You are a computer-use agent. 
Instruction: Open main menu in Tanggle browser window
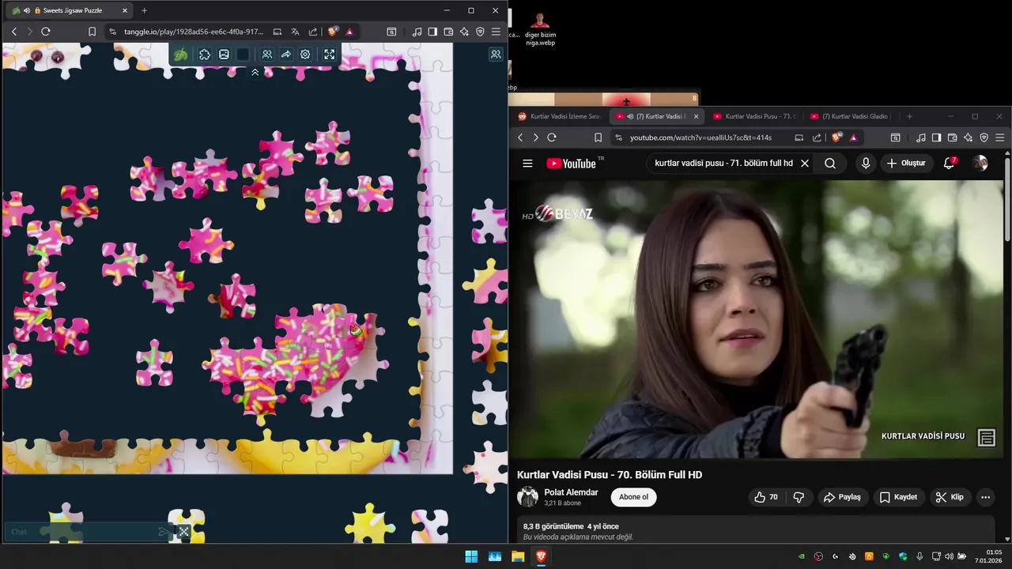(x=496, y=32)
